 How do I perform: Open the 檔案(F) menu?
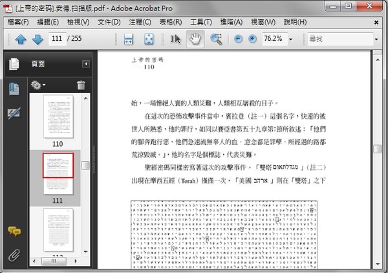18,22
